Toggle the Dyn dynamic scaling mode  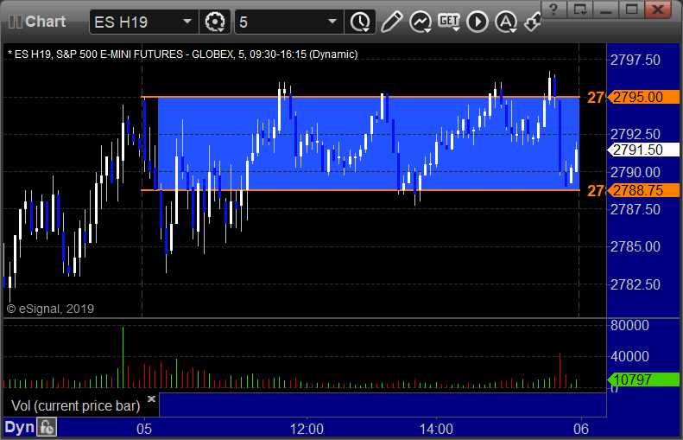coord(19,427)
